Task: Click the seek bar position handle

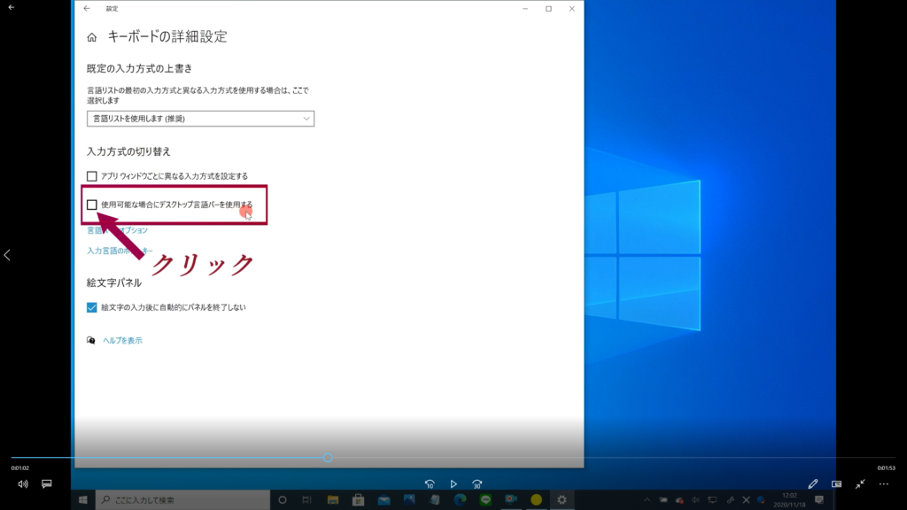Action: point(328,458)
